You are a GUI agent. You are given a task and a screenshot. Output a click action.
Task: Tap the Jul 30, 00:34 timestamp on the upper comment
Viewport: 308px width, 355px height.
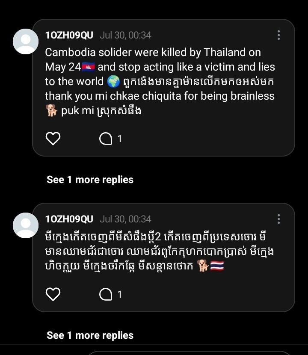125,35
